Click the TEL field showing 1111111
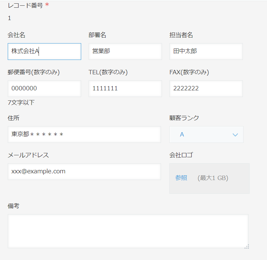267x260 pixels. point(125,89)
